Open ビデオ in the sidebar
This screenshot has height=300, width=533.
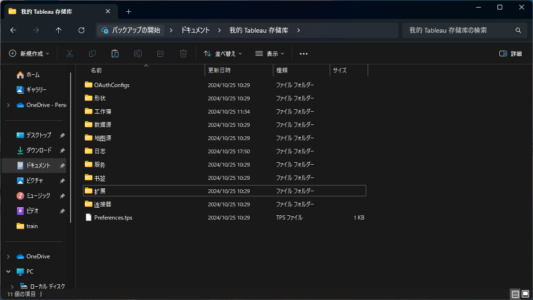27,211
